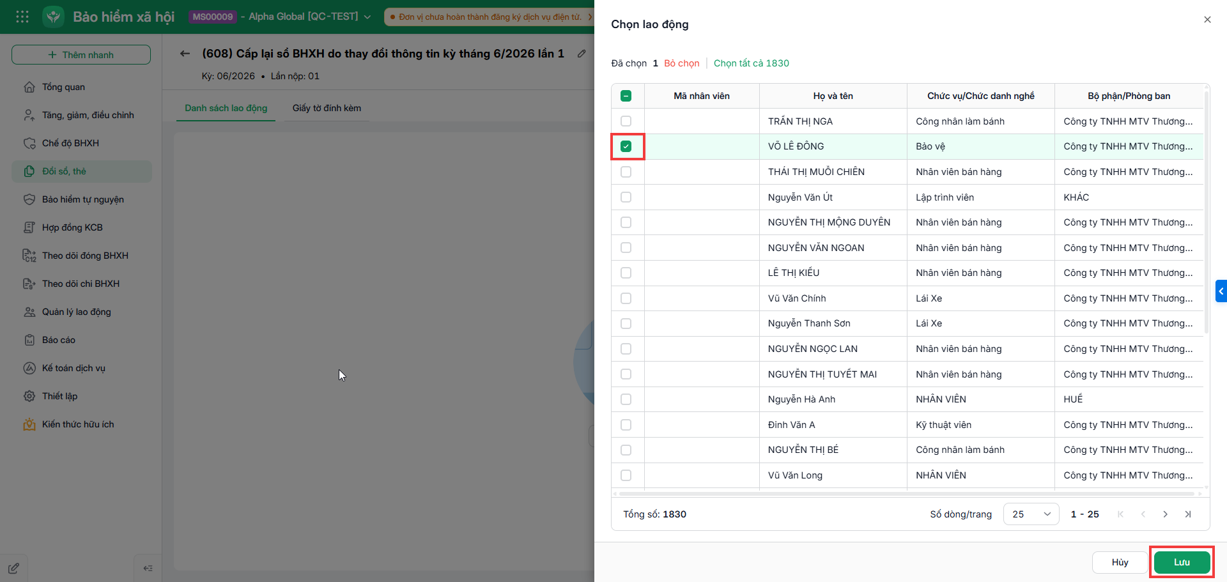1227x582 pixels.
Task: Check the box for LÊ THỊ KIỀU
Action: (626, 273)
